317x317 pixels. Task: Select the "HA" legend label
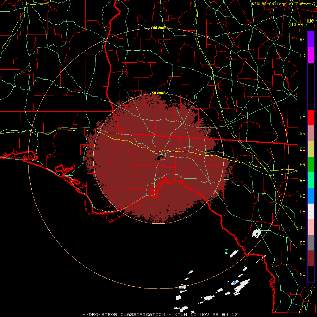[x=303, y=118]
